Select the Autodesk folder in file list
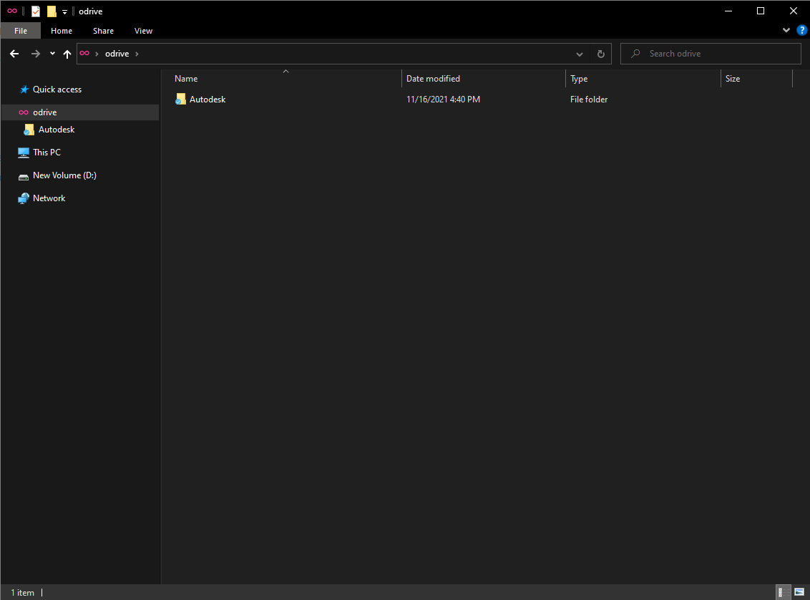Image resolution: width=810 pixels, height=600 pixels. (x=208, y=100)
